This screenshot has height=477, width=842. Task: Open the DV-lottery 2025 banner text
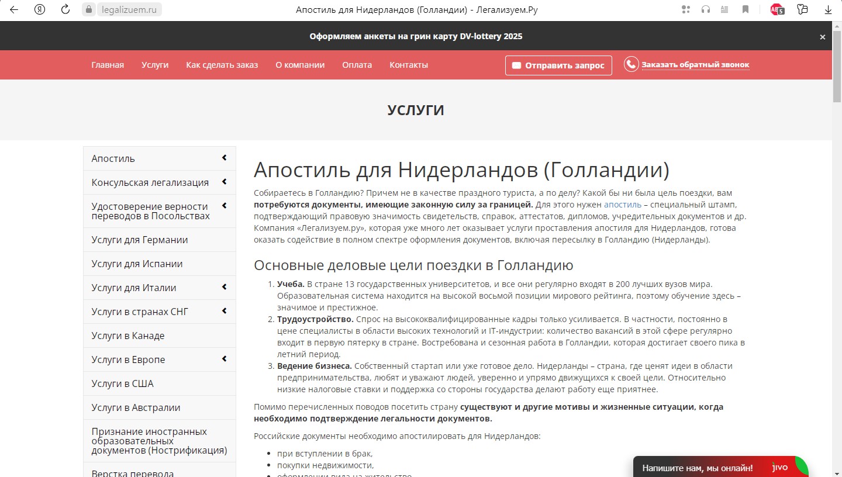416,36
